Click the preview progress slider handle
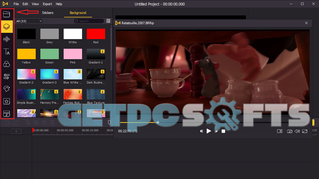The width and height of the screenshot is (319, 179). [x=158, y=123]
